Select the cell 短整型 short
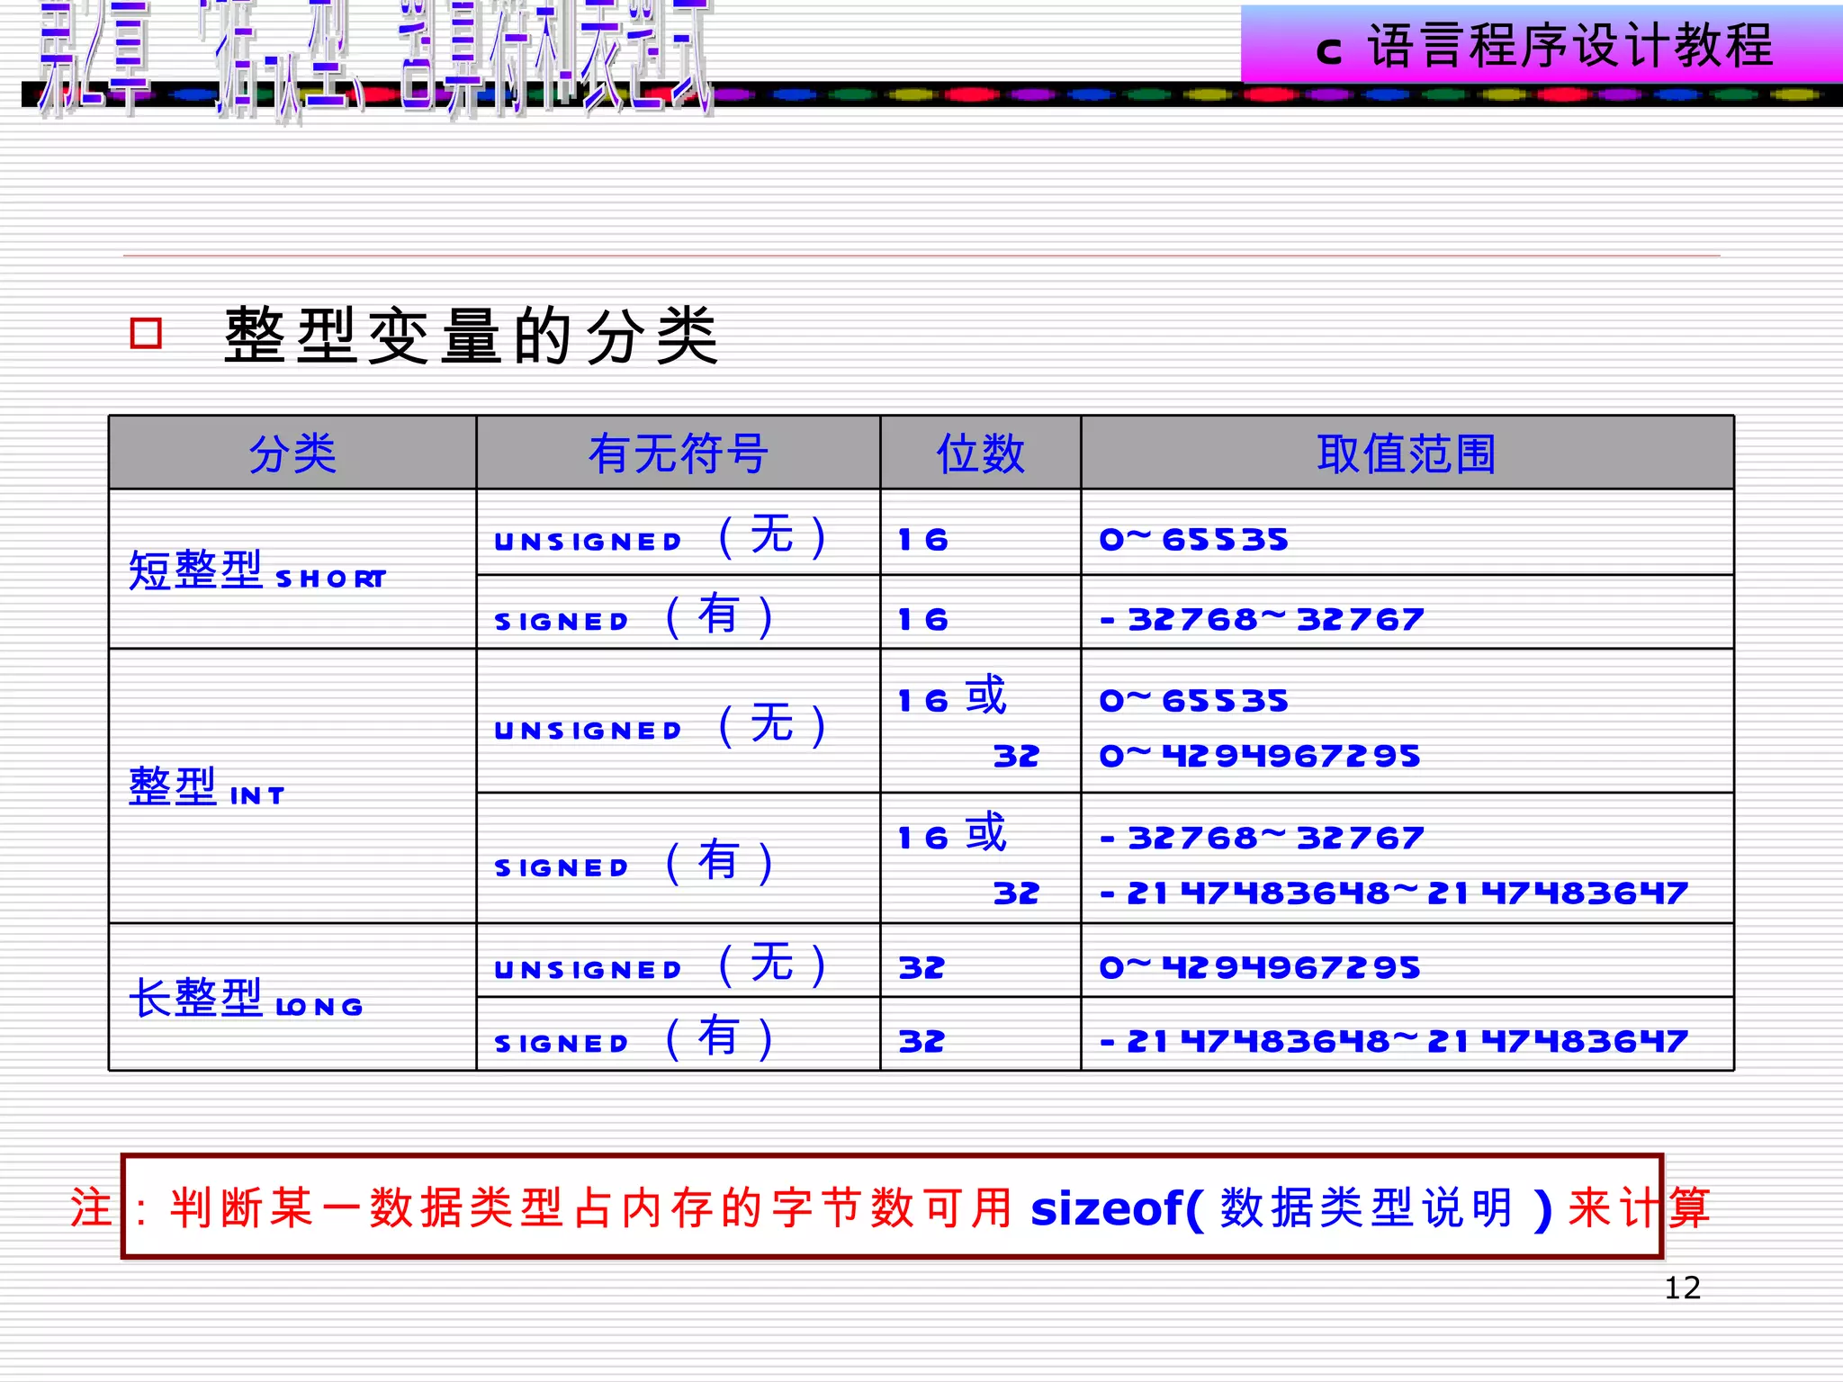The image size is (1843, 1382). click(x=292, y=569)
